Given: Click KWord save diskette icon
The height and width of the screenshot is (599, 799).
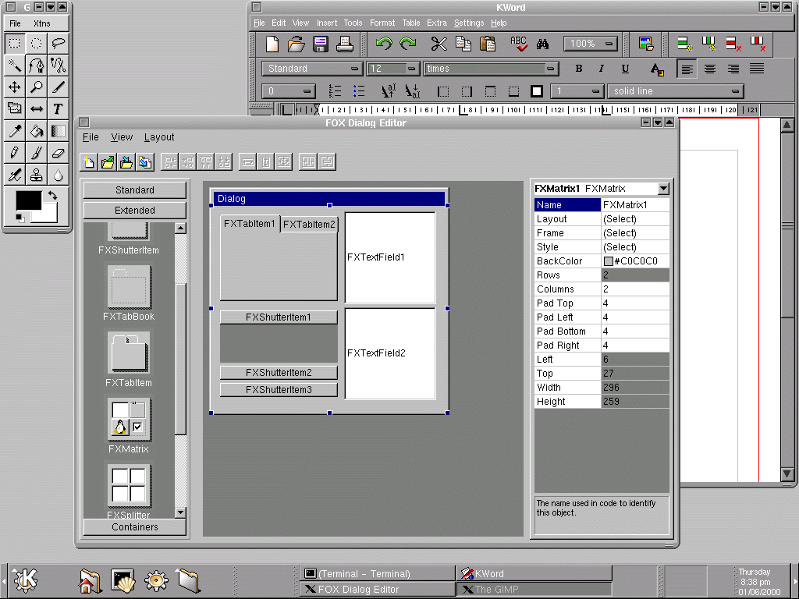Looking at the screenshot, I should tap(321, 44).
